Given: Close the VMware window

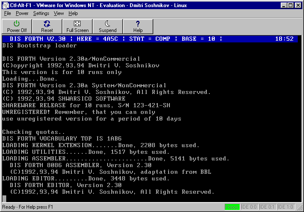Looking at the screenshot, I should pos(298,5).
